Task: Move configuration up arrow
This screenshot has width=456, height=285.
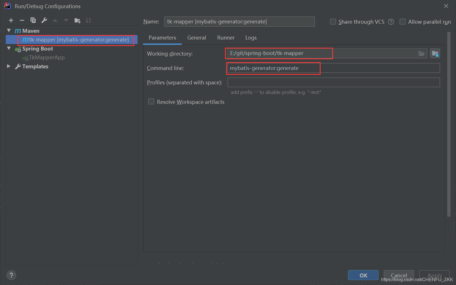Action: click(x=55, y=20)
